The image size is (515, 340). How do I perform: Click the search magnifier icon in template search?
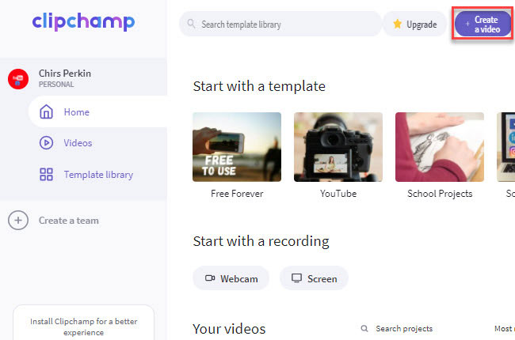pyautogui.click(x=191, y=24)
